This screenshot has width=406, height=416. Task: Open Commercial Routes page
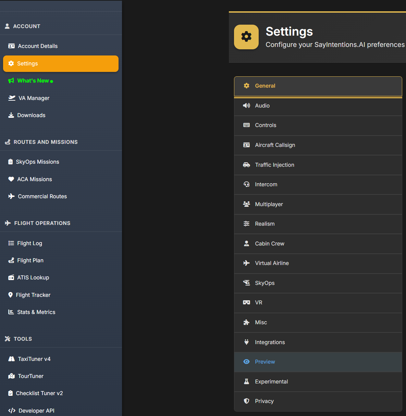[x=61, y=196]
